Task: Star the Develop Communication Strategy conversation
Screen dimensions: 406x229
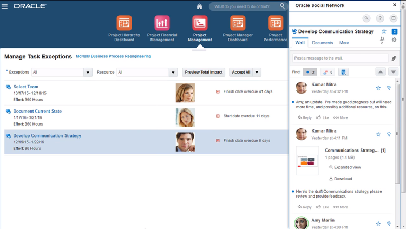Action: (384, 31)
